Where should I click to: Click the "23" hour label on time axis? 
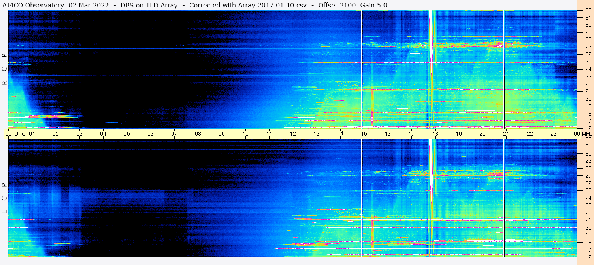554,134
